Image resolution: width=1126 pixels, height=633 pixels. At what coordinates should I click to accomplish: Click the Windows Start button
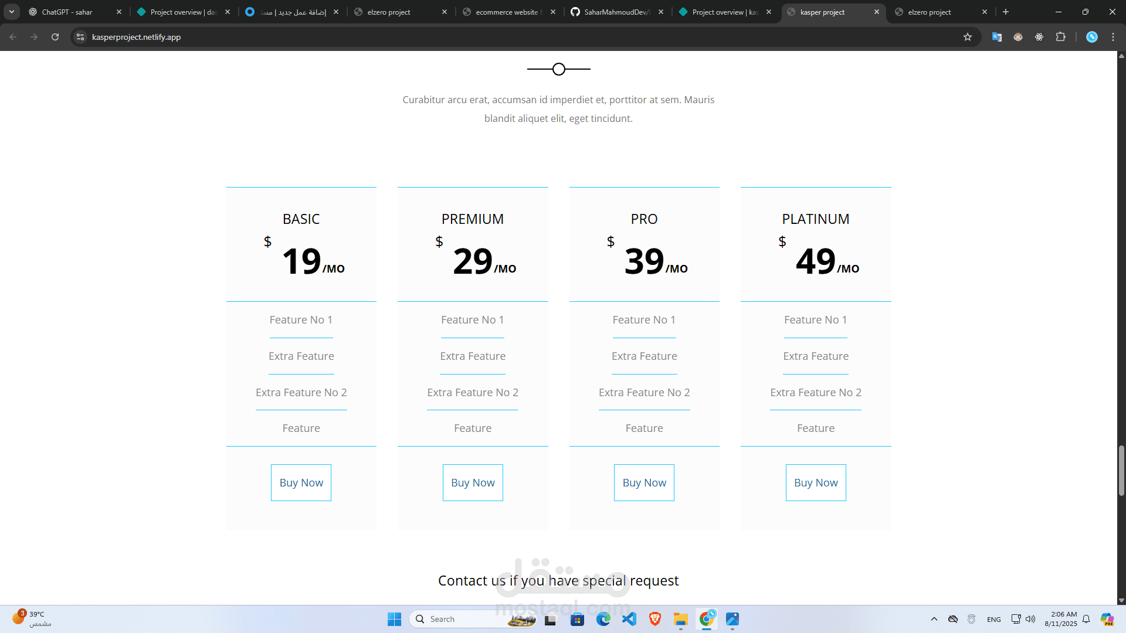click(394, 619)
